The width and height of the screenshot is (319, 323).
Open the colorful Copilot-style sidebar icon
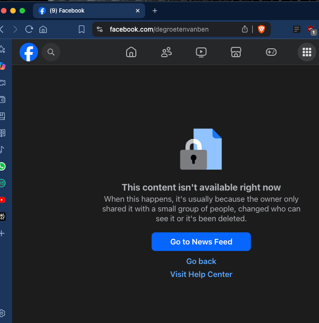point(2,66)
